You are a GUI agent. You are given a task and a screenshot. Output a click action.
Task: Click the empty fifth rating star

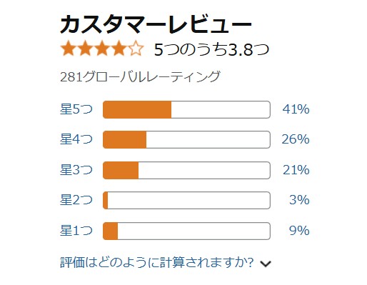pos(136,49)
